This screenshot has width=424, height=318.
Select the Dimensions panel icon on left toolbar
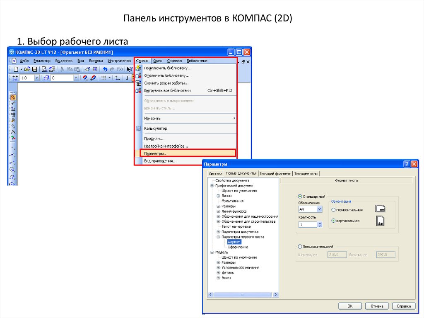tap(13, 103)
